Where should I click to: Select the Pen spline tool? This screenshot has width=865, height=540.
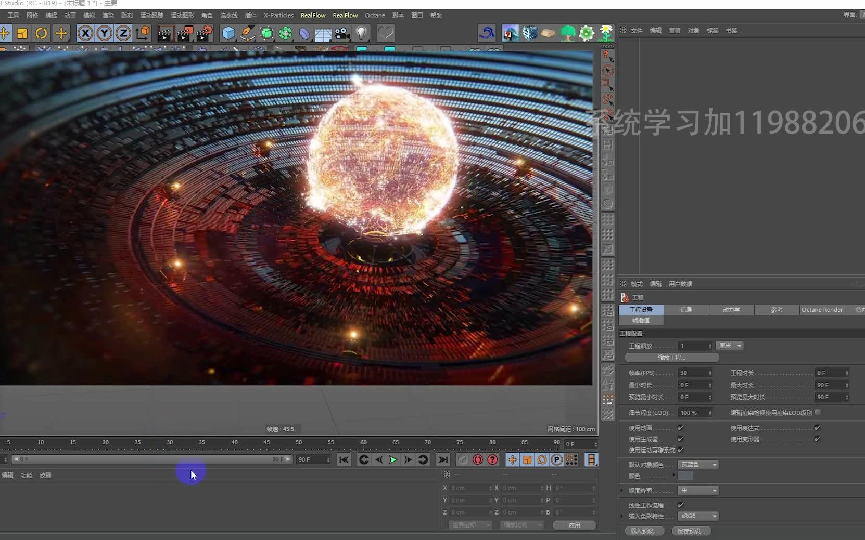pos(247,33)
